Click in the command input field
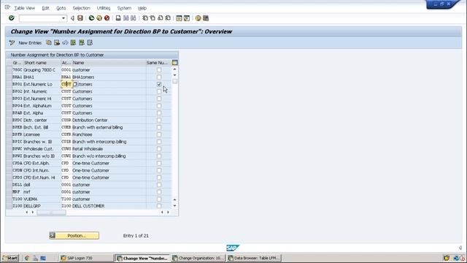The image size is (467, 263). pos(40,18)
